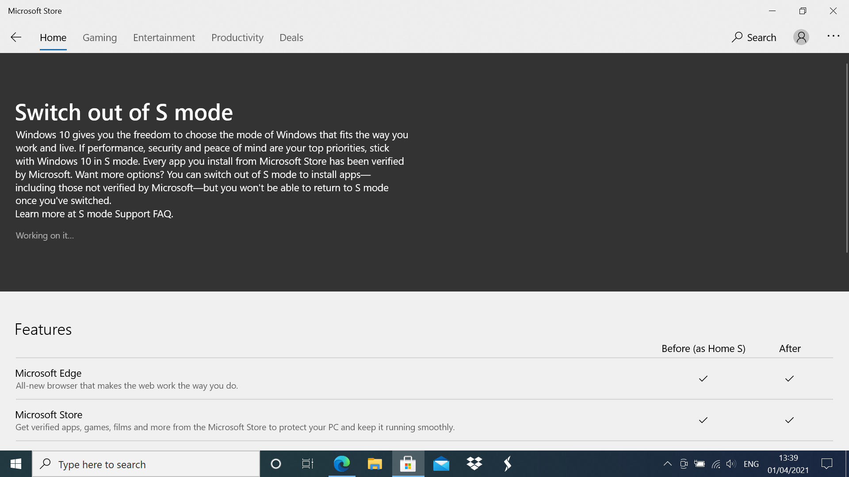Click the page vertical scrollbar

(847, 158)
